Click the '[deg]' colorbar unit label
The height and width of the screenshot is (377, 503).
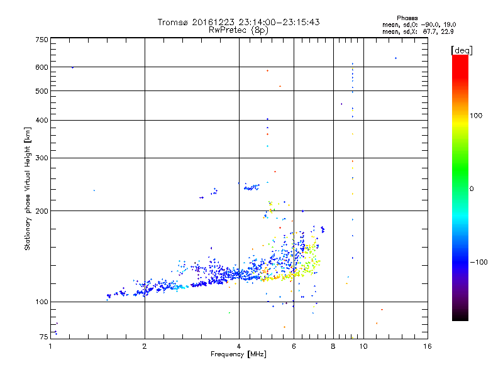462,50
